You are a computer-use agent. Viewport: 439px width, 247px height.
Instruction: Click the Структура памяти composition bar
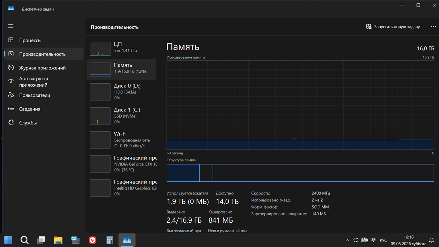(x=300, y=173)
